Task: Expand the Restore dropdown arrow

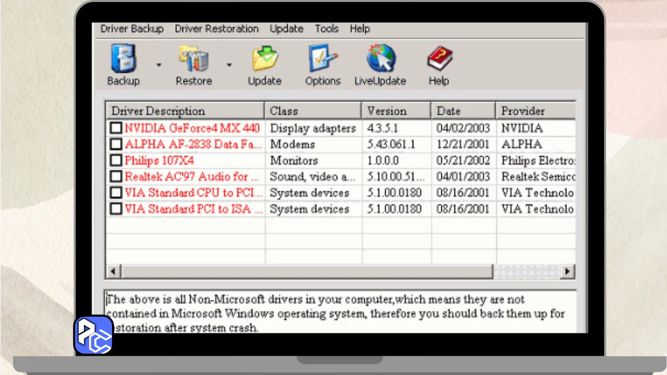Action: click(229, 65)
